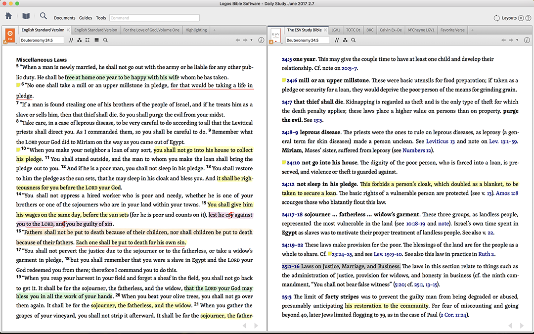Open the Guides menu
Image resolution: width=534 pixels, height=334 pixels.
[x=86, y=18]
